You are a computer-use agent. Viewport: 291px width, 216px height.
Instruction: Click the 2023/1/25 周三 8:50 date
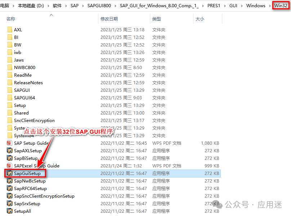(121, 68)
